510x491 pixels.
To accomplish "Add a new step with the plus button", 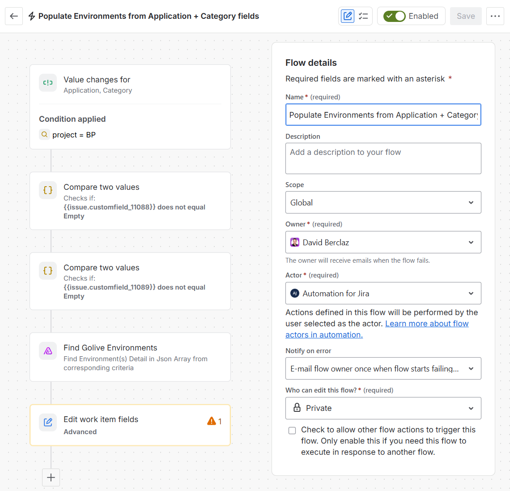I will 51,477.
